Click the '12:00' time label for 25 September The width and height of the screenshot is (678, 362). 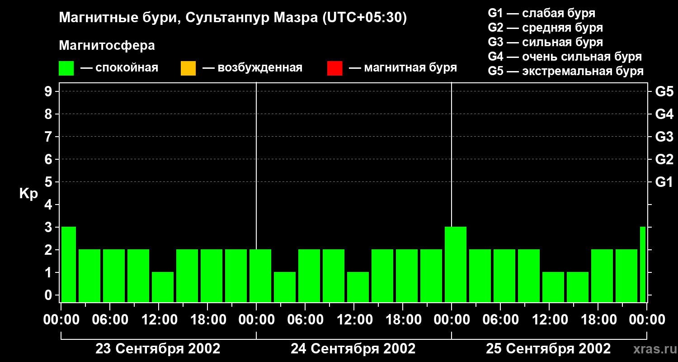(549, 320)
